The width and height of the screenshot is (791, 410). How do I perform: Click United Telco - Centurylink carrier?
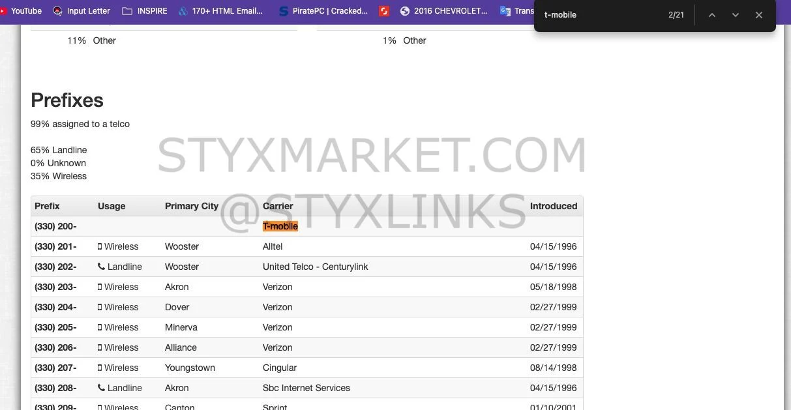pyautogui.click(x=315, y=267)
